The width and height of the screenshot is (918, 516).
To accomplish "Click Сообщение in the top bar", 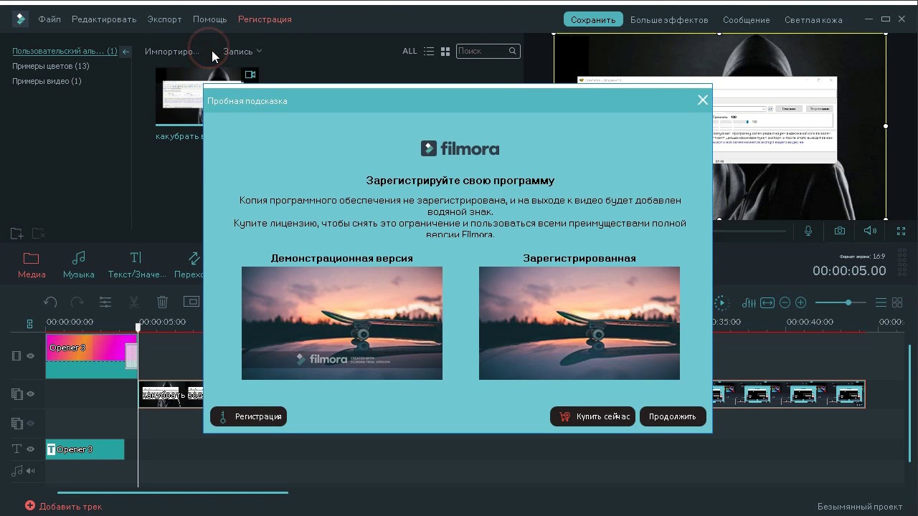I will (x=746, y=20).
